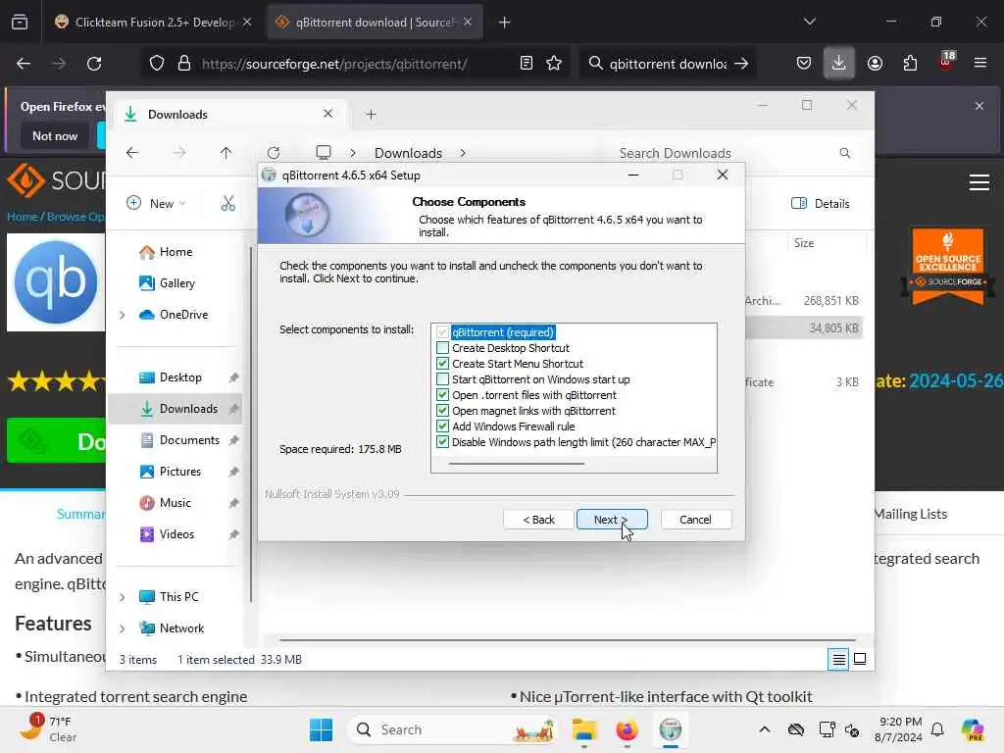The image size is (1004, 753).
Task: Toggle the Details pane button
Action: coord(821,204)
